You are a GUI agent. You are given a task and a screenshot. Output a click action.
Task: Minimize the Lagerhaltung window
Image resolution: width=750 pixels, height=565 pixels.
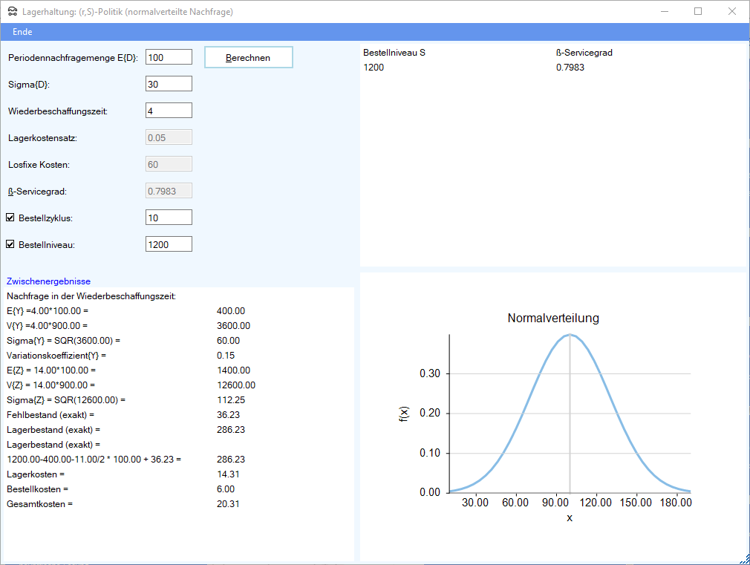pyautogui.click(x=663, y=11)
